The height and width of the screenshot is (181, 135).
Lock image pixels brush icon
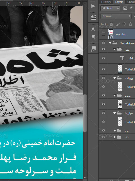tap(118, 24)
